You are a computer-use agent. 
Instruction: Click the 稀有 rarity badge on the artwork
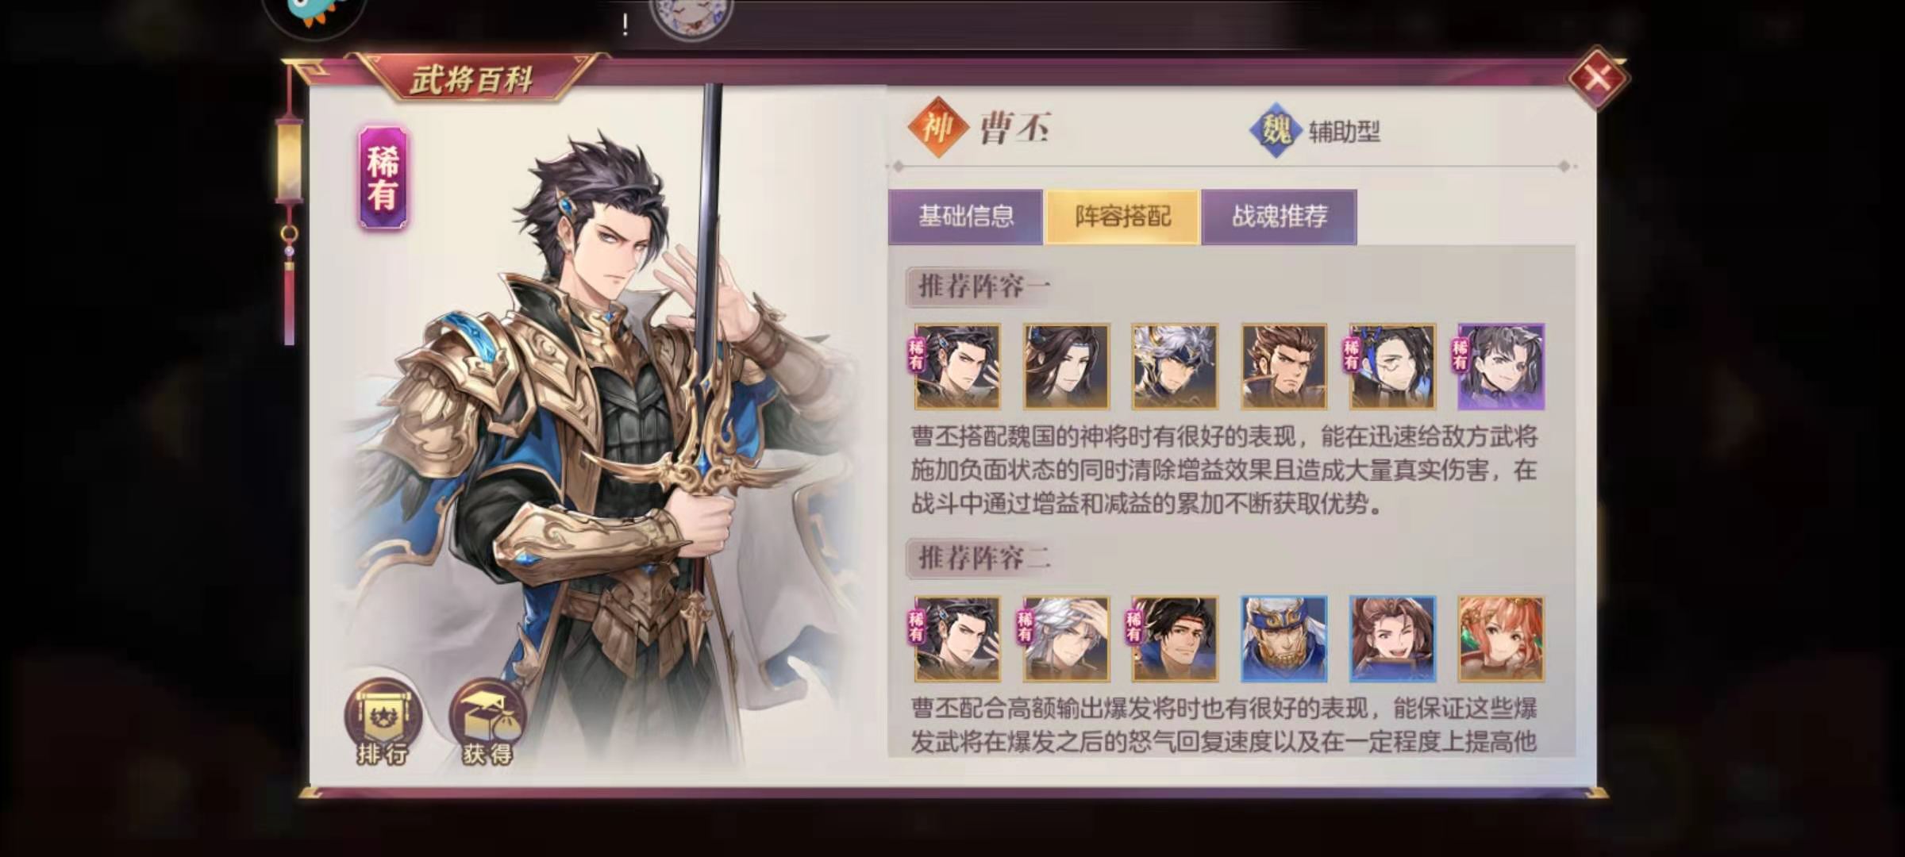pyautogui.click(x=383, y=178)
